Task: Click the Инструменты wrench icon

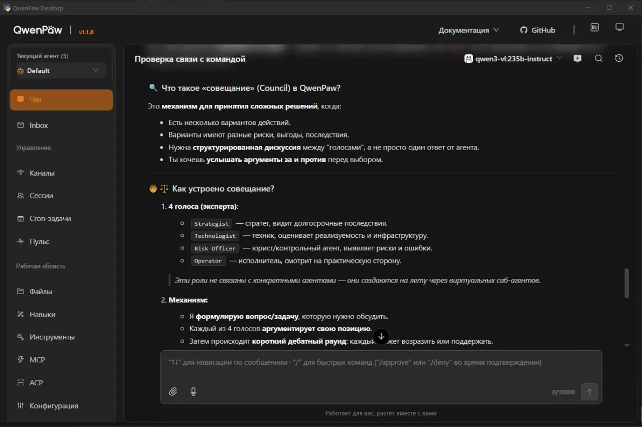Action: tap(21, 337)
